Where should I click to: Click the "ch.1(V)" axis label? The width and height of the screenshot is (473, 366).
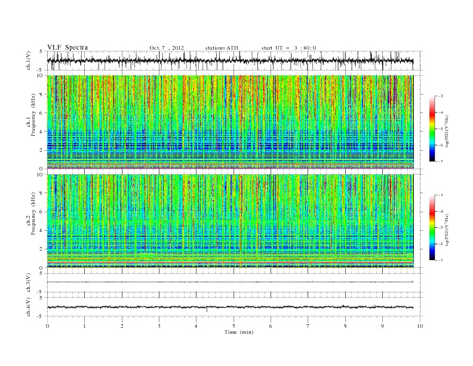pyautogui.click(x=29, y=60)
